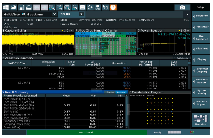Click the Capture Time 50.0 ms setting
Image resolution: width=213 pixels, height=138 pixels.
tap(120, 20)
